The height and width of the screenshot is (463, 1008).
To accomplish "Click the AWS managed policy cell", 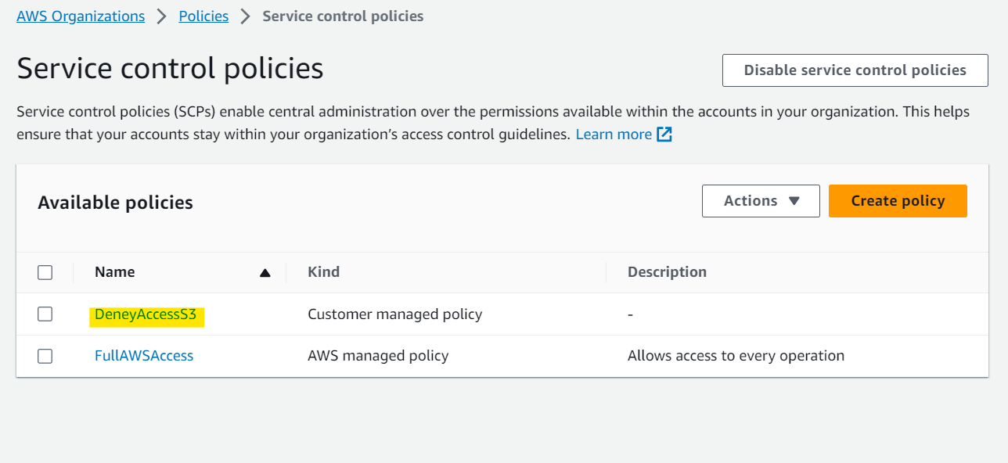I will [x=378, y=356].
